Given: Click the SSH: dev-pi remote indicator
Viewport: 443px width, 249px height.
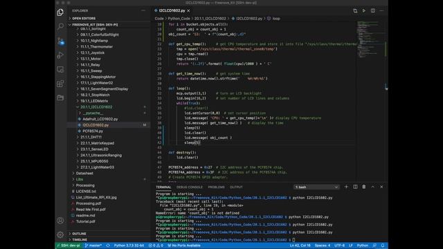Looking at the screenshot, I should coord(68,246).
